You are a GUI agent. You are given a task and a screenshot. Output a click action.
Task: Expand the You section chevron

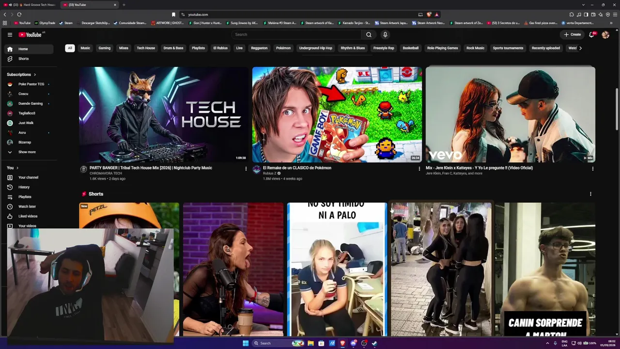tap(17, 168)
